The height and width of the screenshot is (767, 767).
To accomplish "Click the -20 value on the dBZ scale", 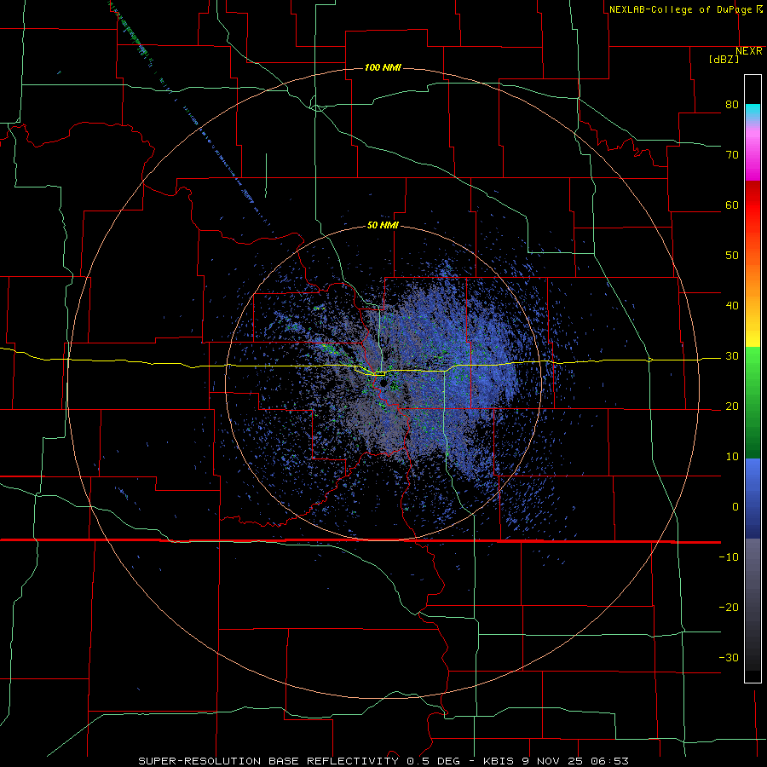I will click(729, 608).
